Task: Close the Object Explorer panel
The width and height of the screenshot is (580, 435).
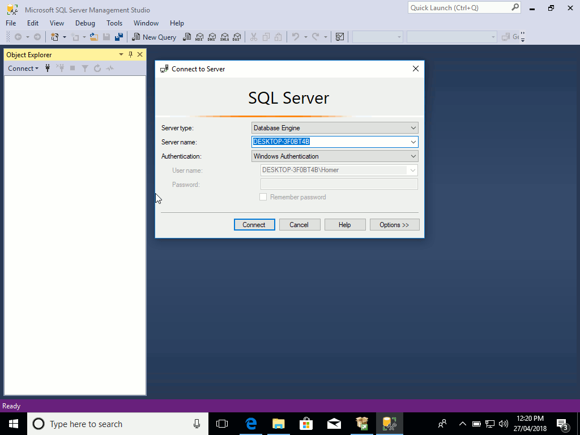Action: [x=140, y=55]
